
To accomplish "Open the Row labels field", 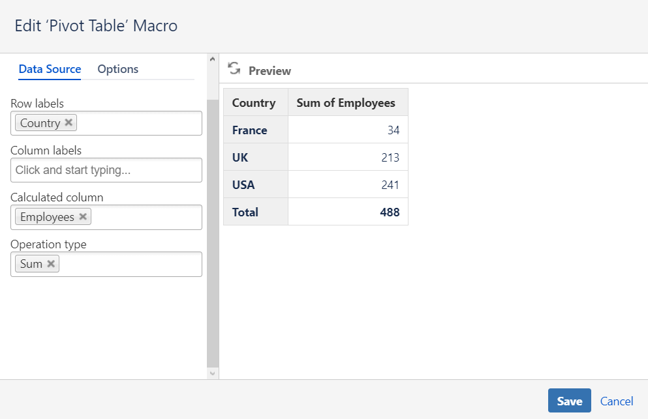I will 137,123.
